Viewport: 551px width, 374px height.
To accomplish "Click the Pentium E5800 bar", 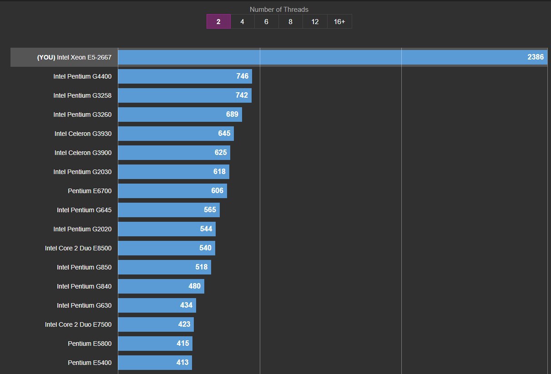I will point(155,344).
